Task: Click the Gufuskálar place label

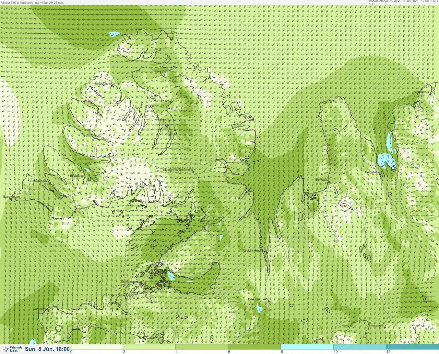Action: (x=40, y=309)
